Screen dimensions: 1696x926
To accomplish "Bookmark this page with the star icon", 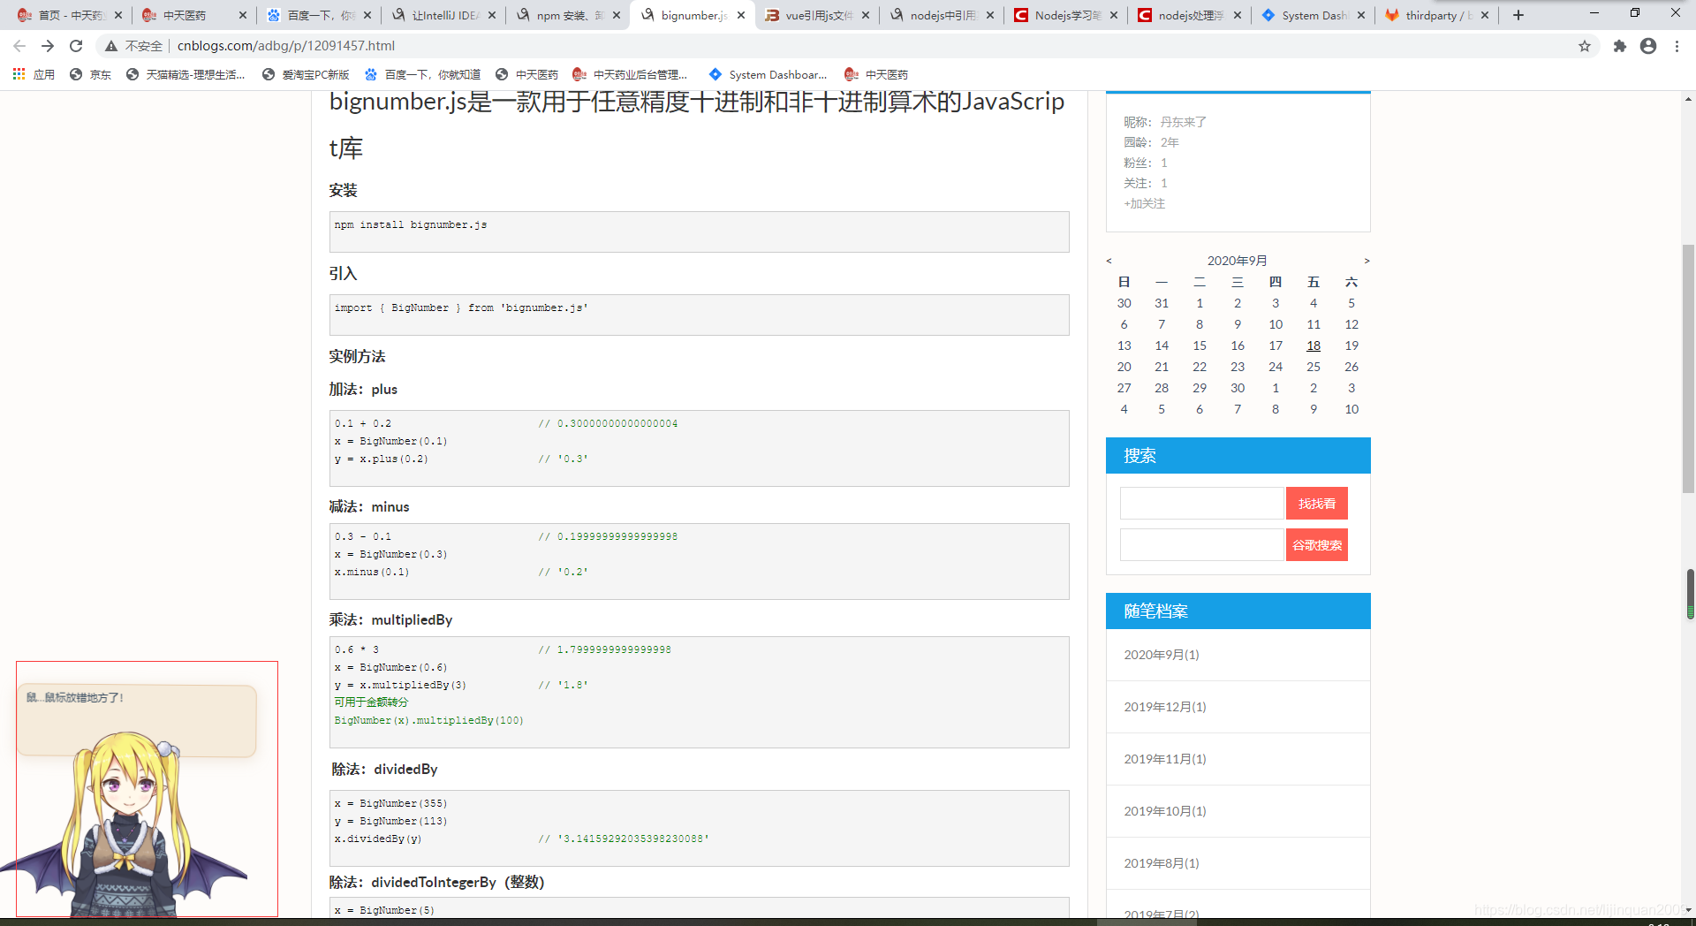I will [x=1585, y=46].
